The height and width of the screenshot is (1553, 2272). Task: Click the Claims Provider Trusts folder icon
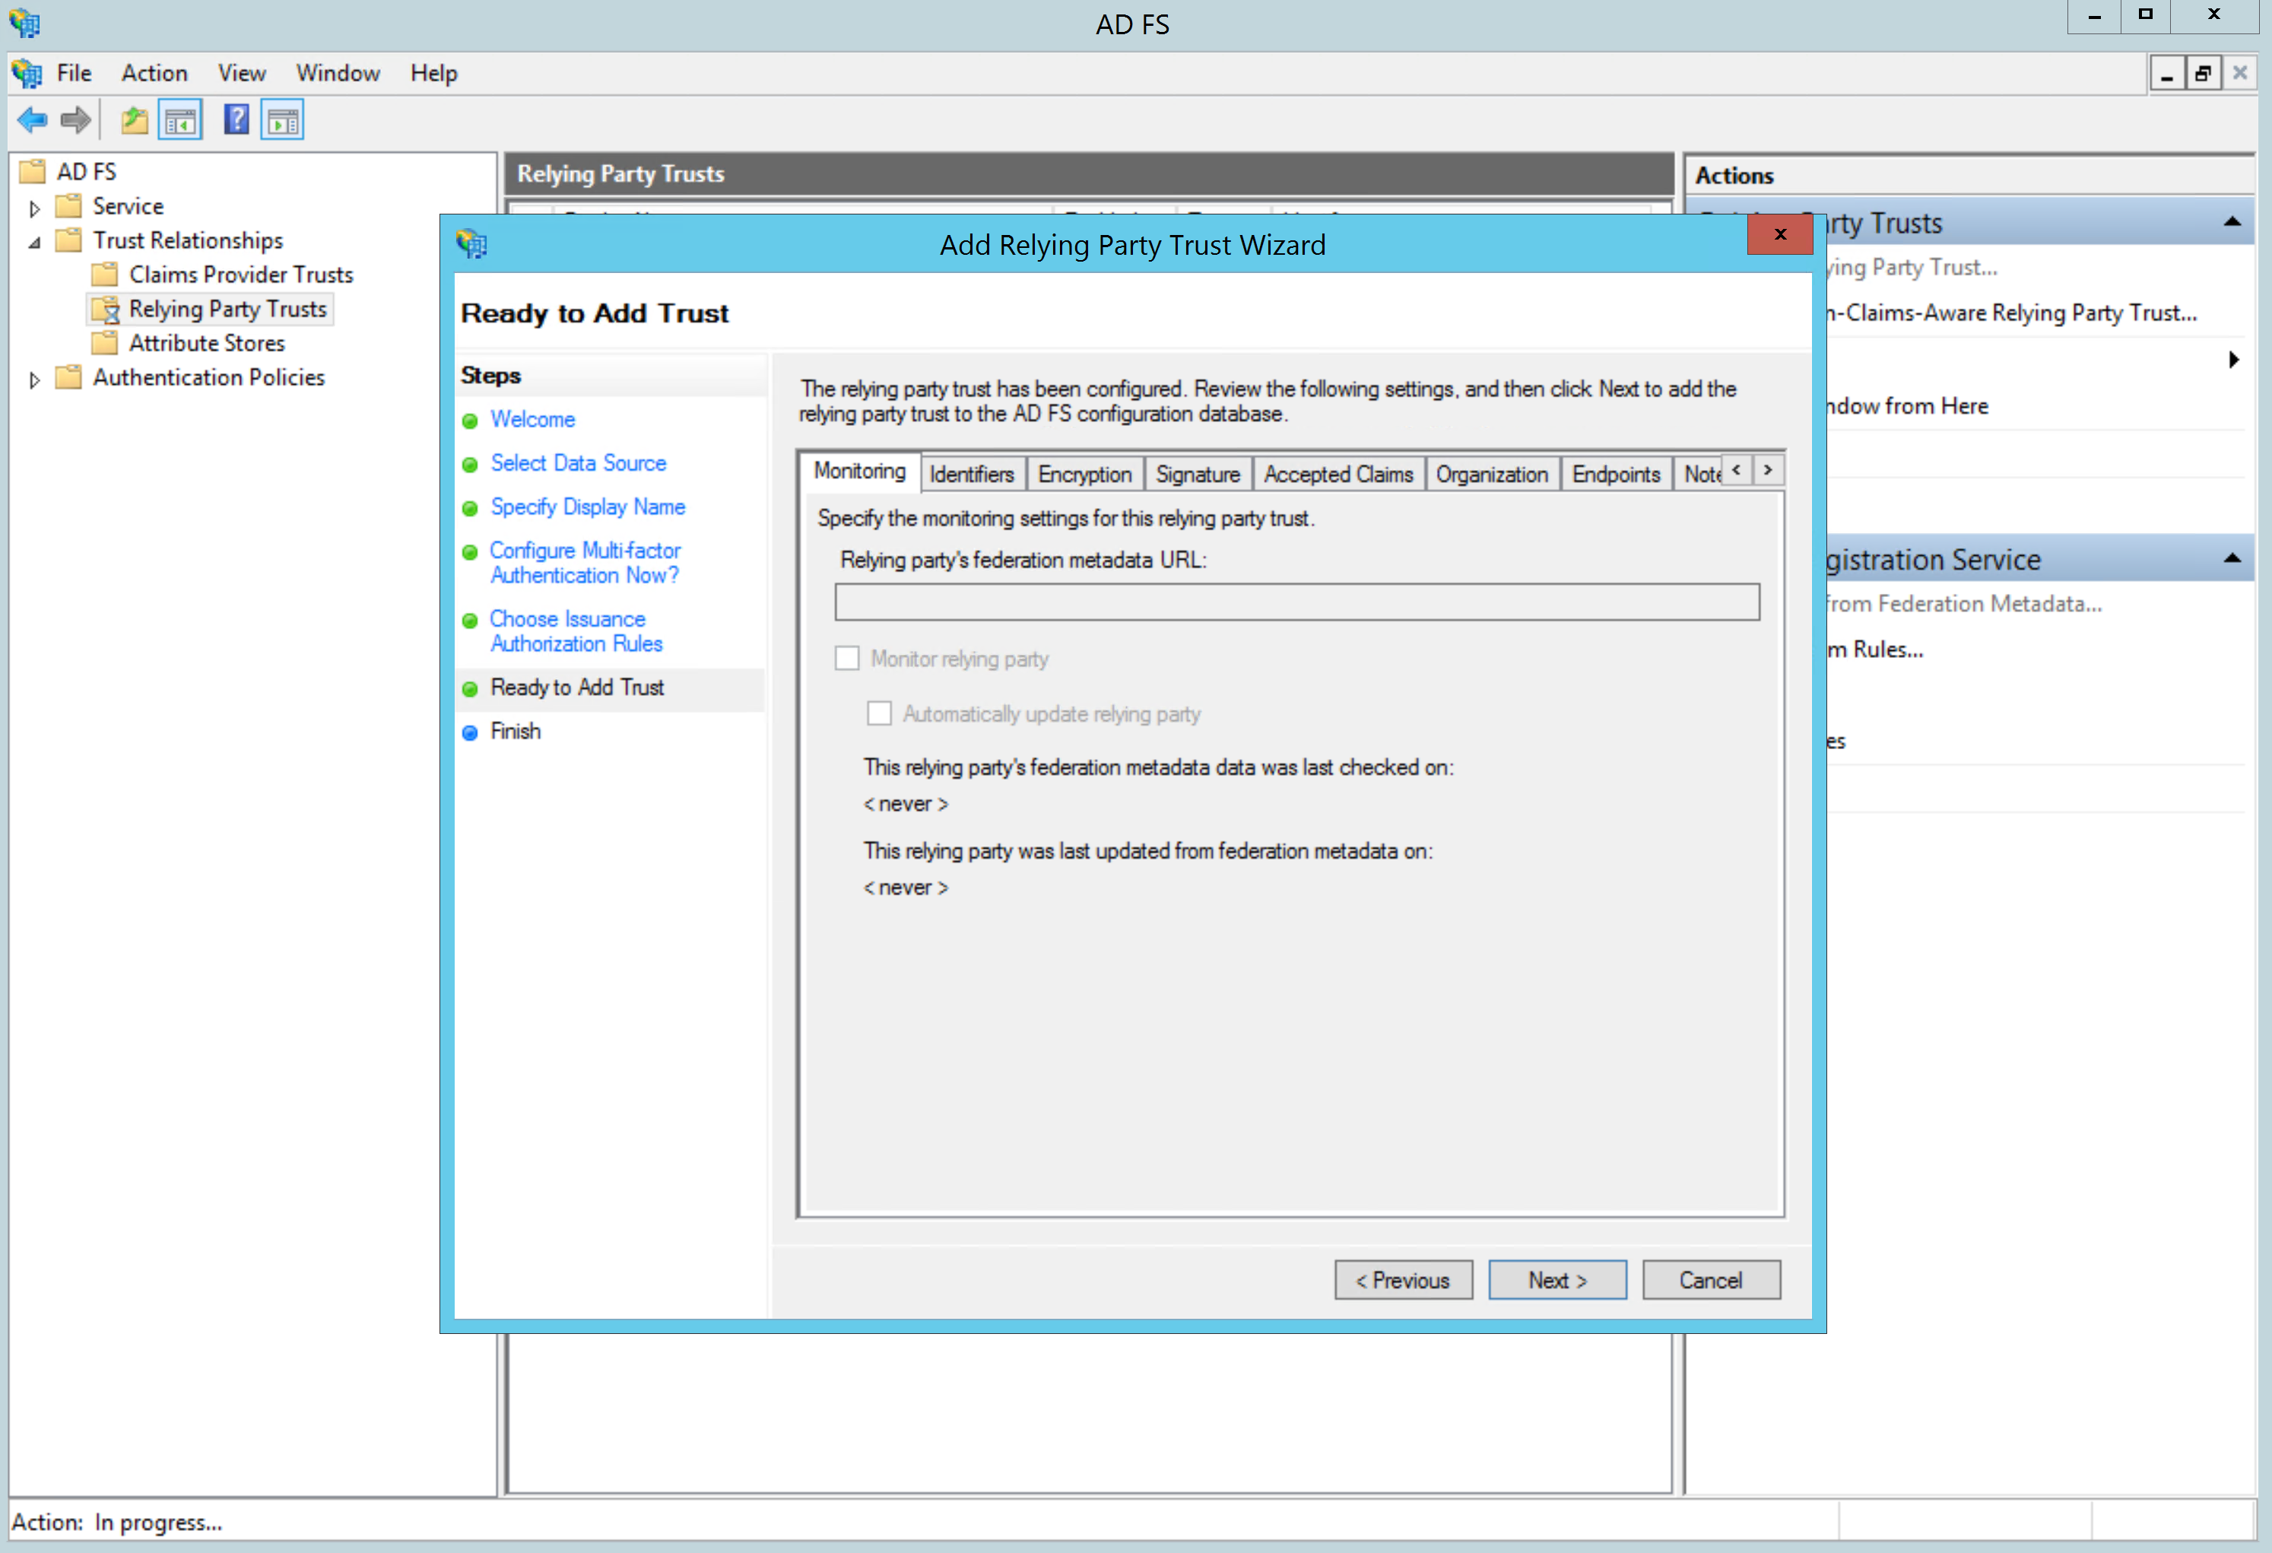tap(103, 274)
